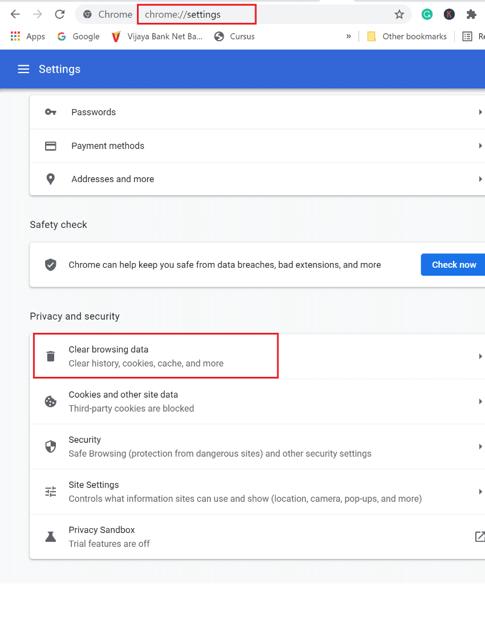Open the Other bookmarks folder

(x=406, y=36)
